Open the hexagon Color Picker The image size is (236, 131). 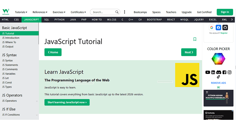click(218, 59)
